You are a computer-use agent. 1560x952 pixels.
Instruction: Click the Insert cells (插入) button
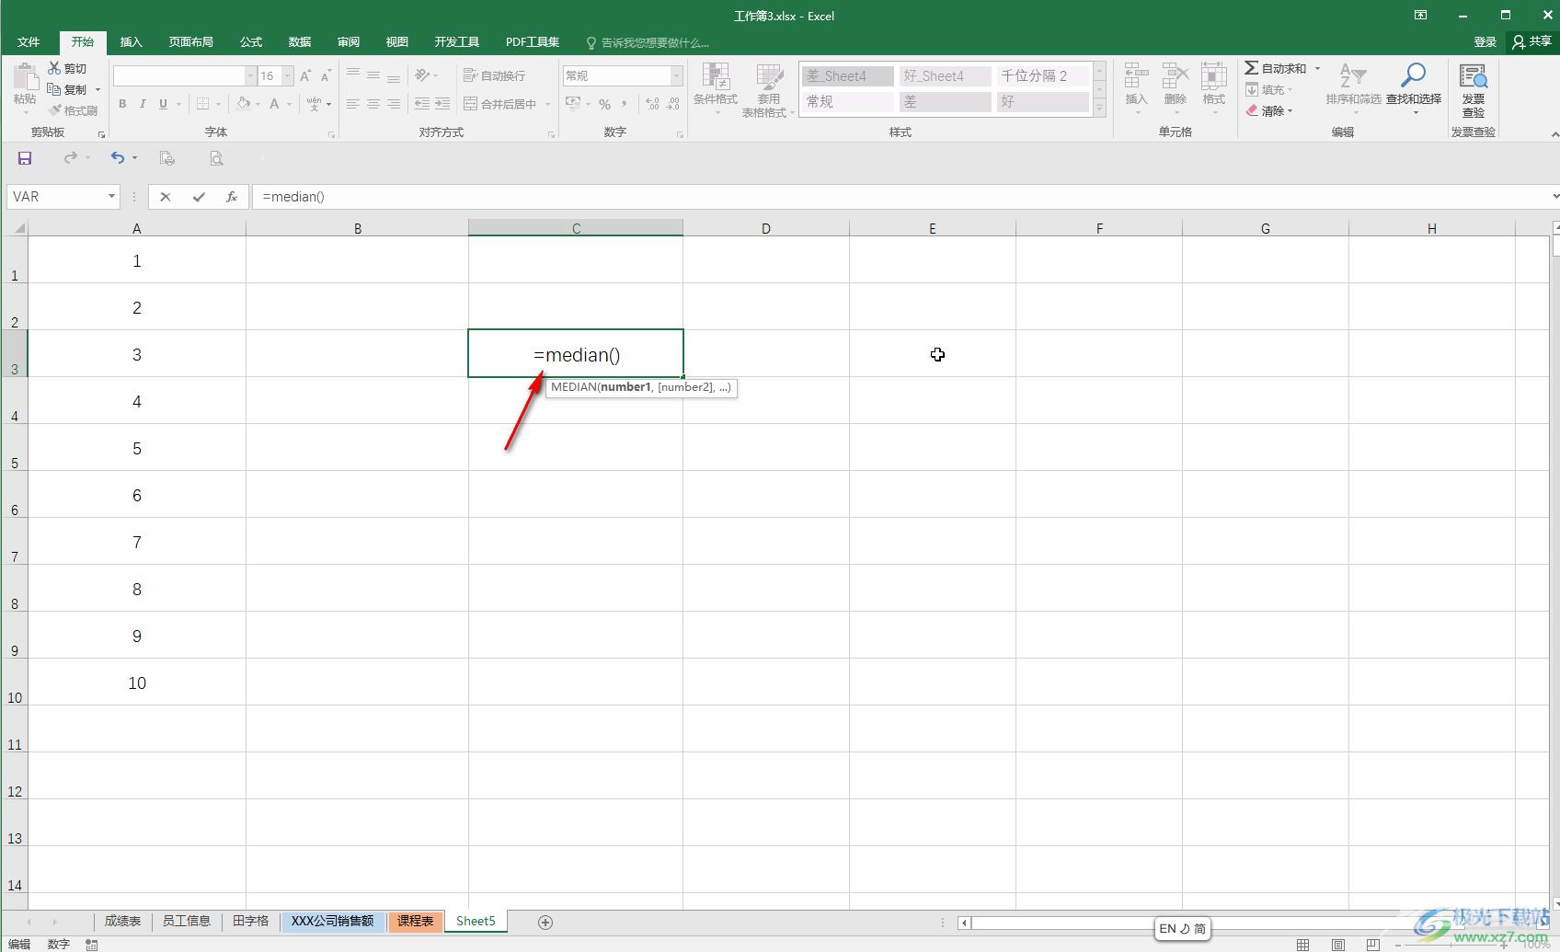click(x=1137, y=90)
